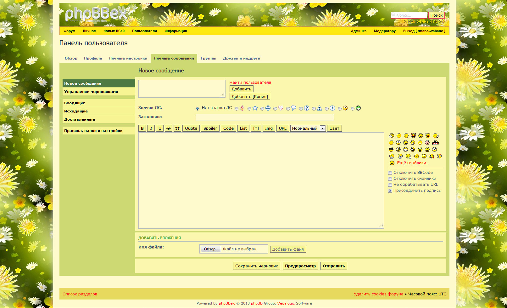Open the "Цвет" font color picker
This screenshot has height=308, width=507.
coord(334,128)
